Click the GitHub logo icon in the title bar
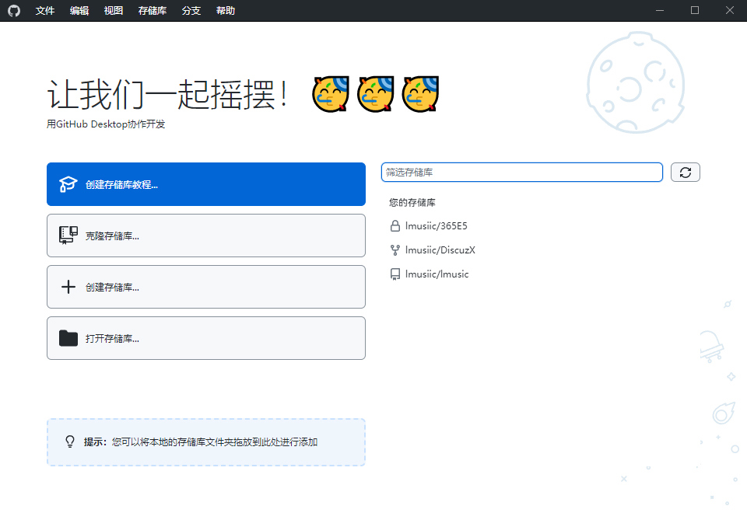This screenshot has height=513, width=747. click(x=14, y=10)
